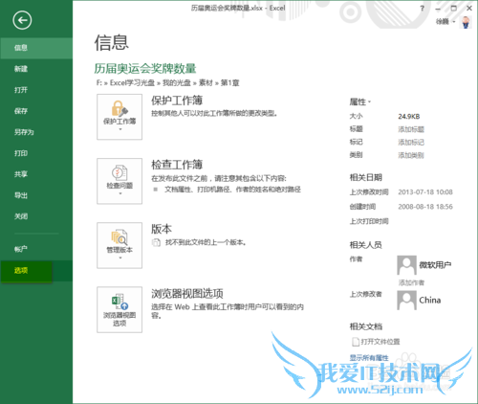Open the 检查问题 check for issues button
This screenshot has width=478, height=404.
click(119, 181)
